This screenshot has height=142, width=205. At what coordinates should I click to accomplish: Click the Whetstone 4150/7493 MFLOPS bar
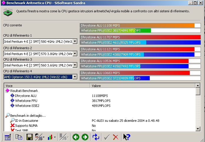tap(140, 66)
